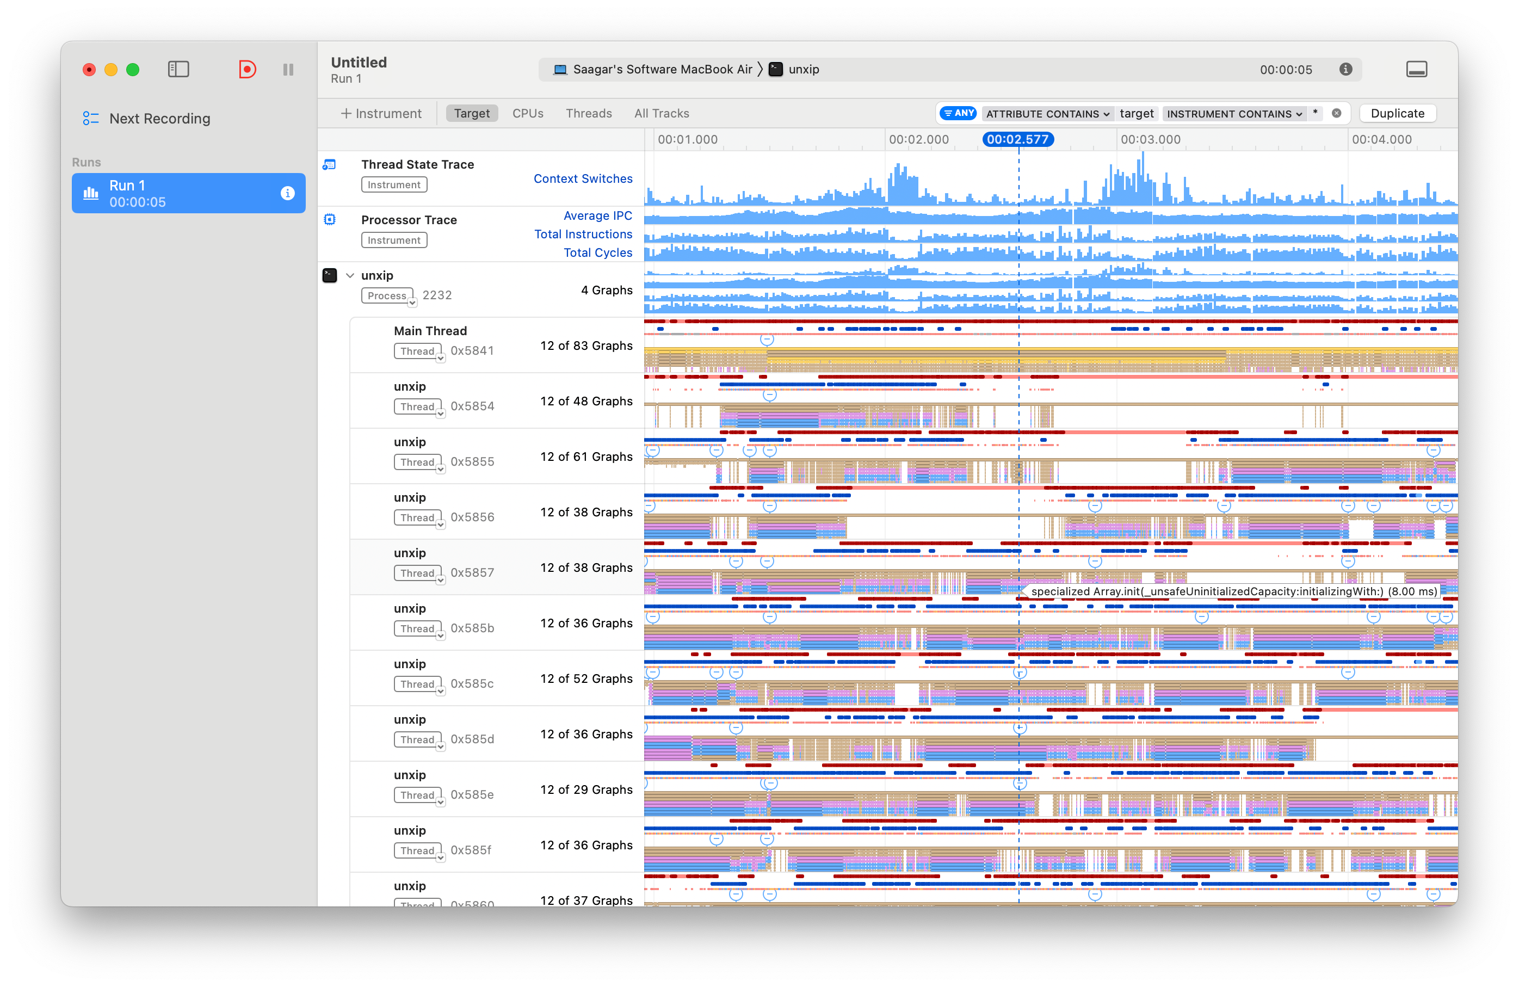Click the Array.init tooltip on thread 0x5857 track
This screenshot has height=987, width=1519.
(x=1233, y=591)
